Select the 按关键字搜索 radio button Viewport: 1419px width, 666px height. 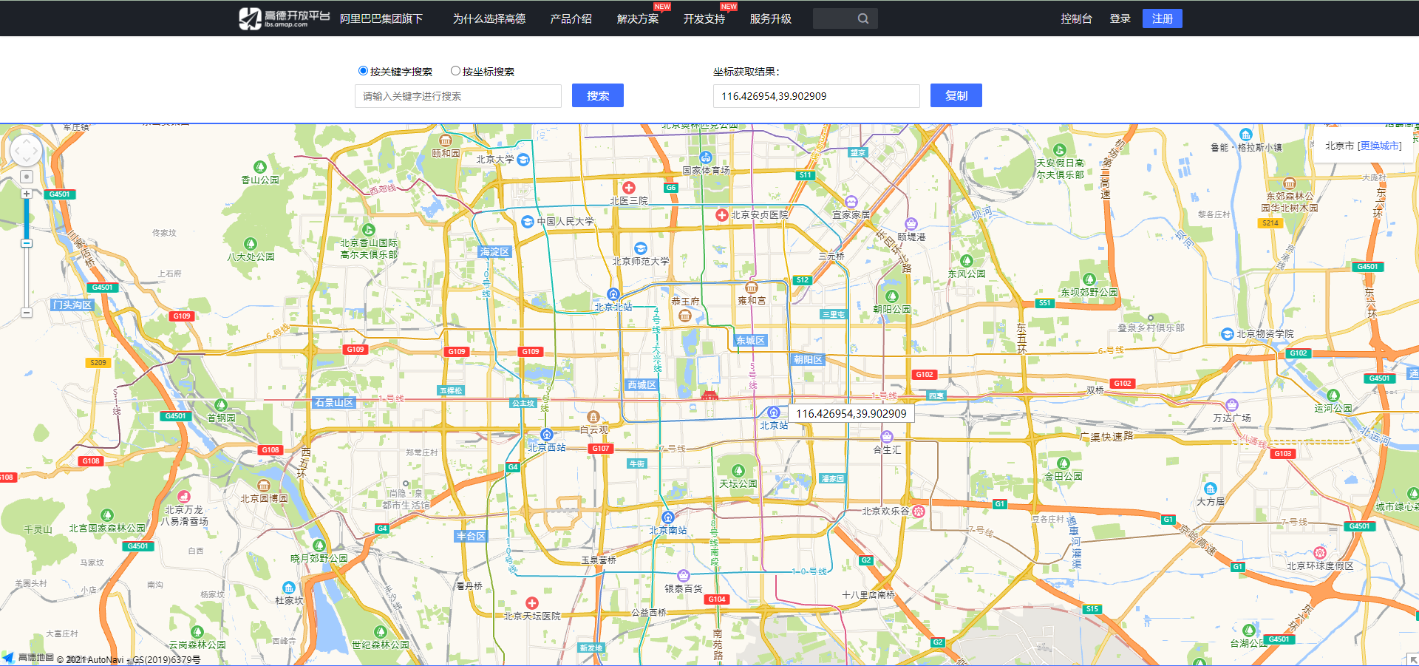point(363,71)
